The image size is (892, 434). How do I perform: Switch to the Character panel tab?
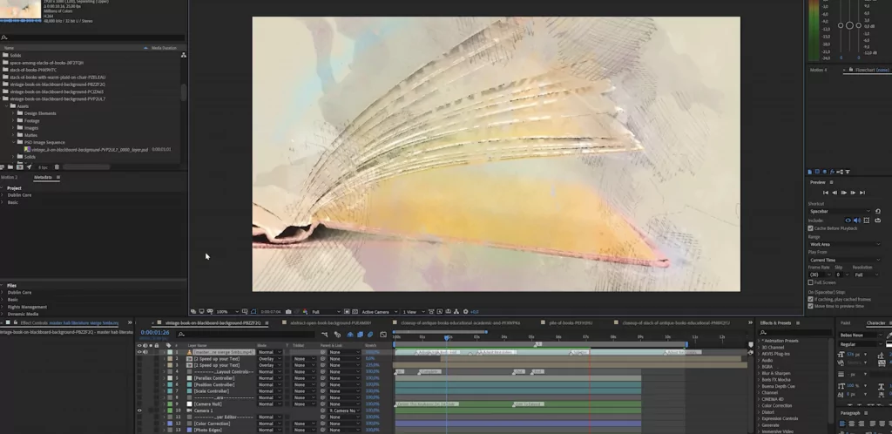pyautogui.click(x=875, y=322)
